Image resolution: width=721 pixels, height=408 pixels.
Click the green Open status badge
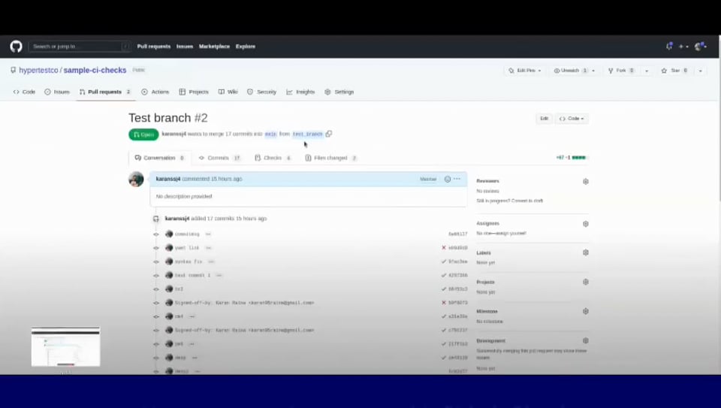pyautogui.click(x=143, y=134)
